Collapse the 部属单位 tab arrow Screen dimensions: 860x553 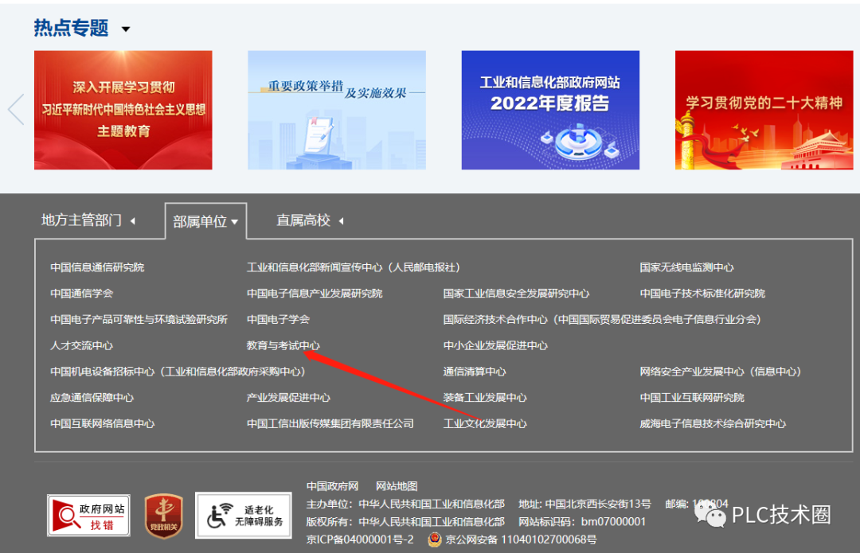tap(235, 222)
